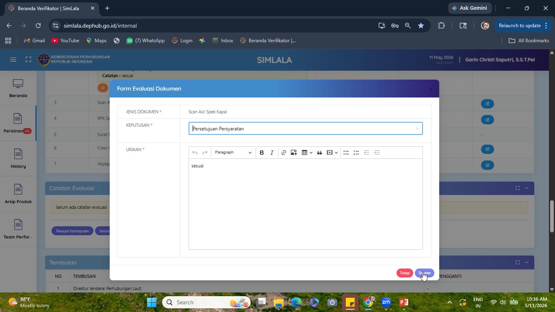The height and width of the screenshot is (312, 555).
Task: Open Zoom from the taskbar
Action: click(x=386, y=302)
